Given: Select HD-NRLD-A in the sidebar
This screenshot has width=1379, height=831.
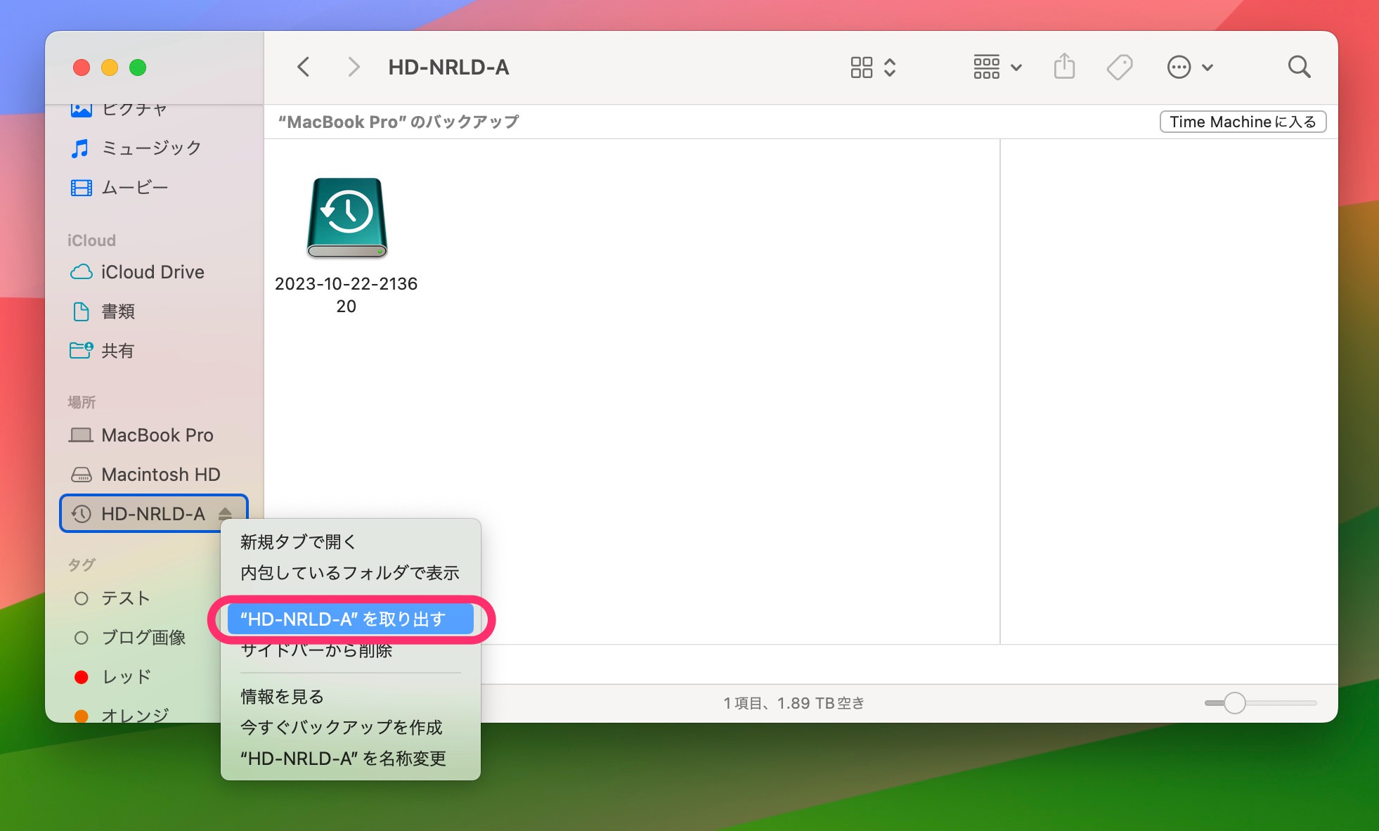Looking at the screenshot, I should [153, 514].
